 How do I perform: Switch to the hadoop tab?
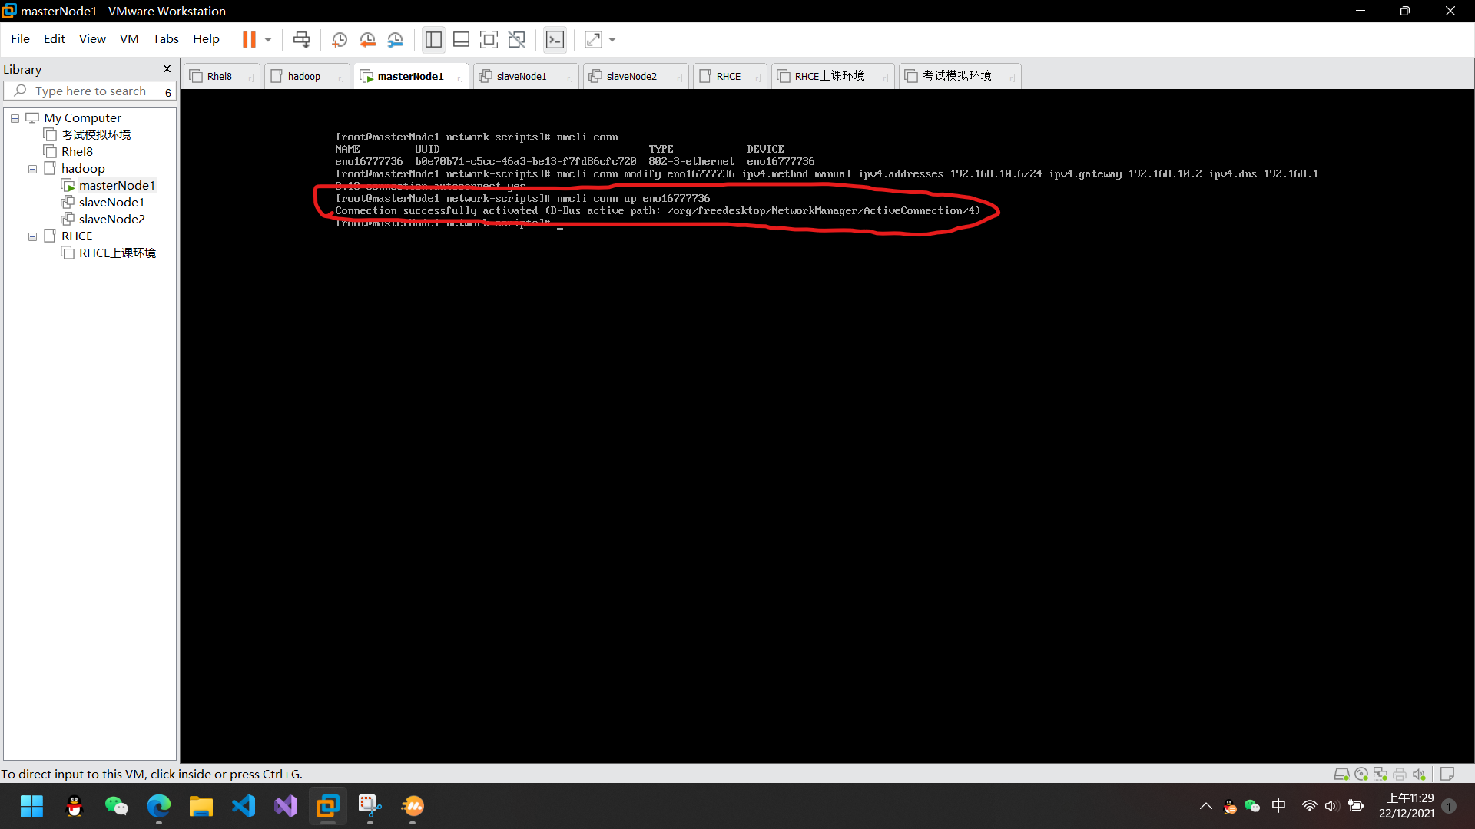pyautogui.click(x=304, y=75)
